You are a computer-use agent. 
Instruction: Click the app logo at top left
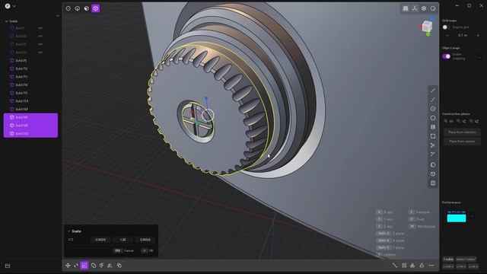click(8, 5)
